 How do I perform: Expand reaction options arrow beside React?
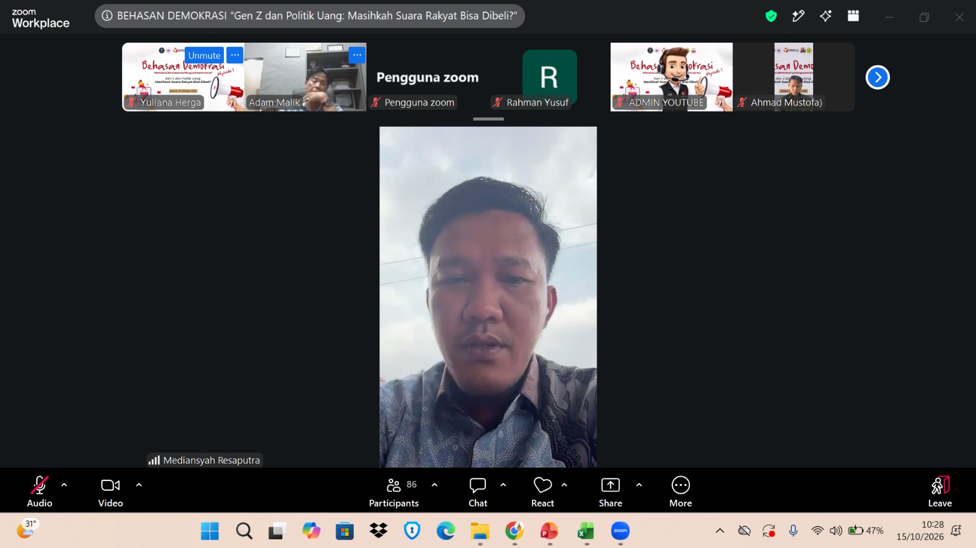[564, 485]
